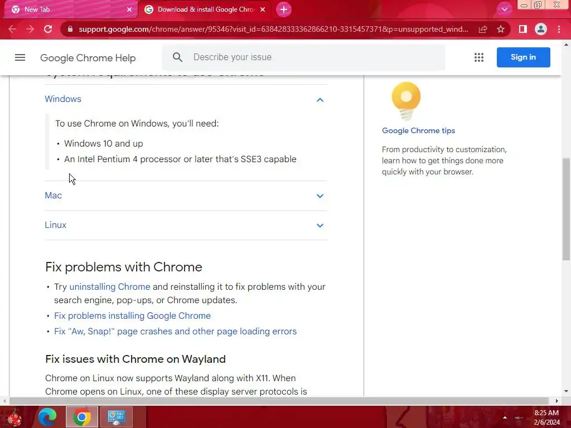This screenshot has width=571, height=428.
Task: Click the Linux section heading
Action: pos(55,225)
